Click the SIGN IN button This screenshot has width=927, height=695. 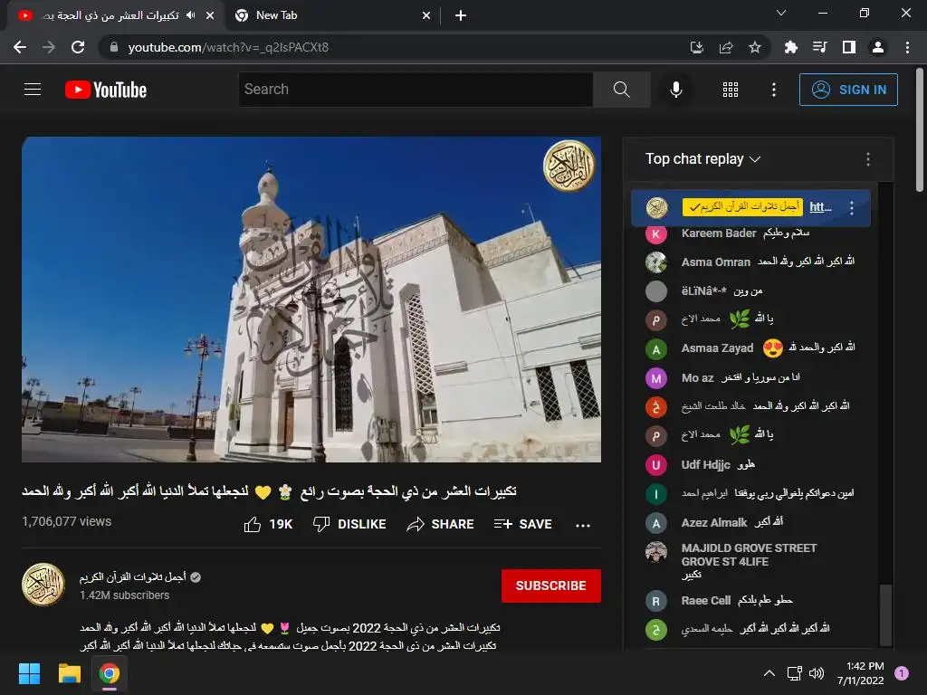[847, 90]
